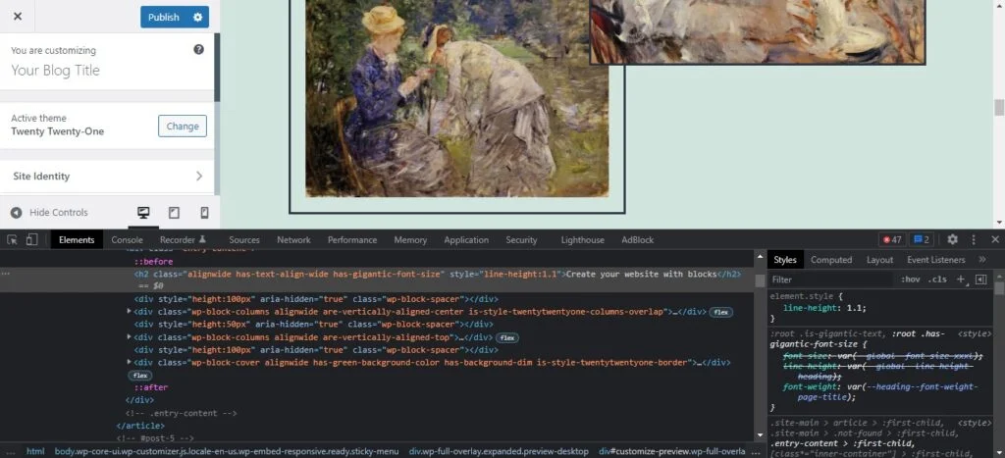1005x458 pixels.
Task: Click the garden painting image in preview
Action: pos(456,98)
